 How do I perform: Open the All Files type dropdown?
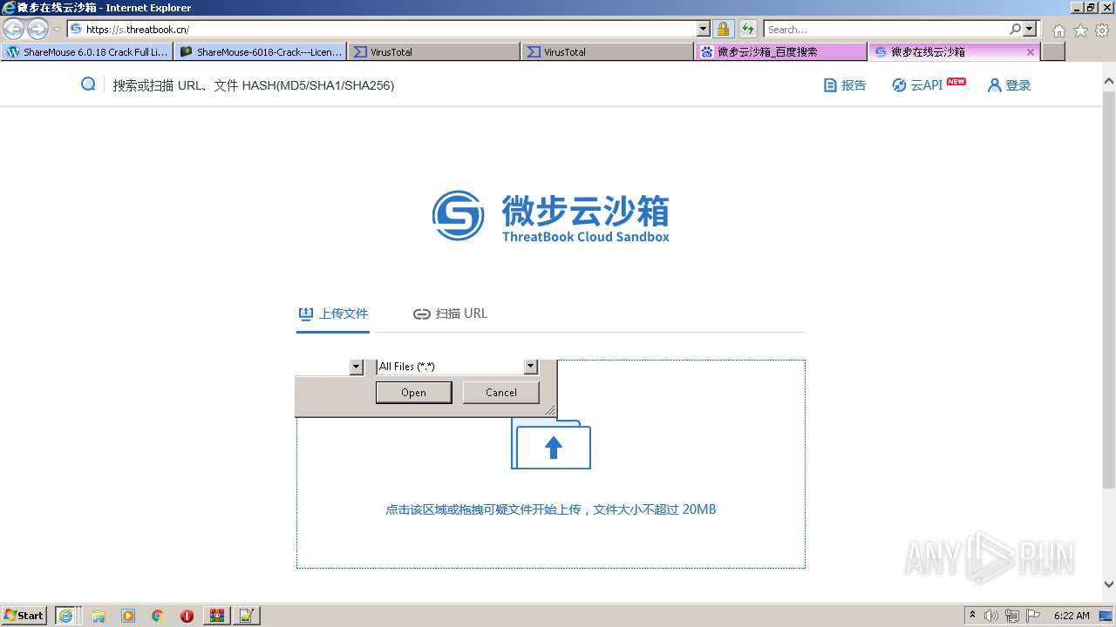[x=530, y=367]
